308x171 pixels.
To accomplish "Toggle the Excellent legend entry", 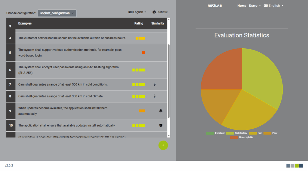I will pos(215,133).
